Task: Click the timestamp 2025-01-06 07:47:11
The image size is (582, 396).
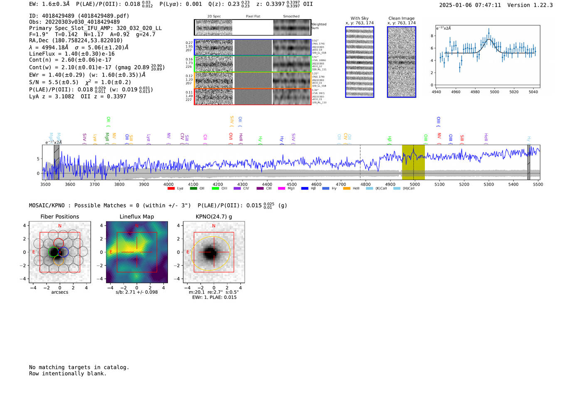Action: tap(470, 5)
